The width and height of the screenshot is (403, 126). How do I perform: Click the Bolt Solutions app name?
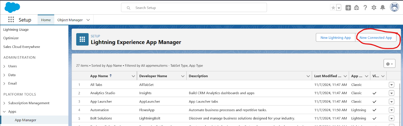coord(101,118)
